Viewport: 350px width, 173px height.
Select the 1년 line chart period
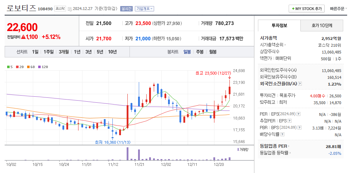point(77,52)
